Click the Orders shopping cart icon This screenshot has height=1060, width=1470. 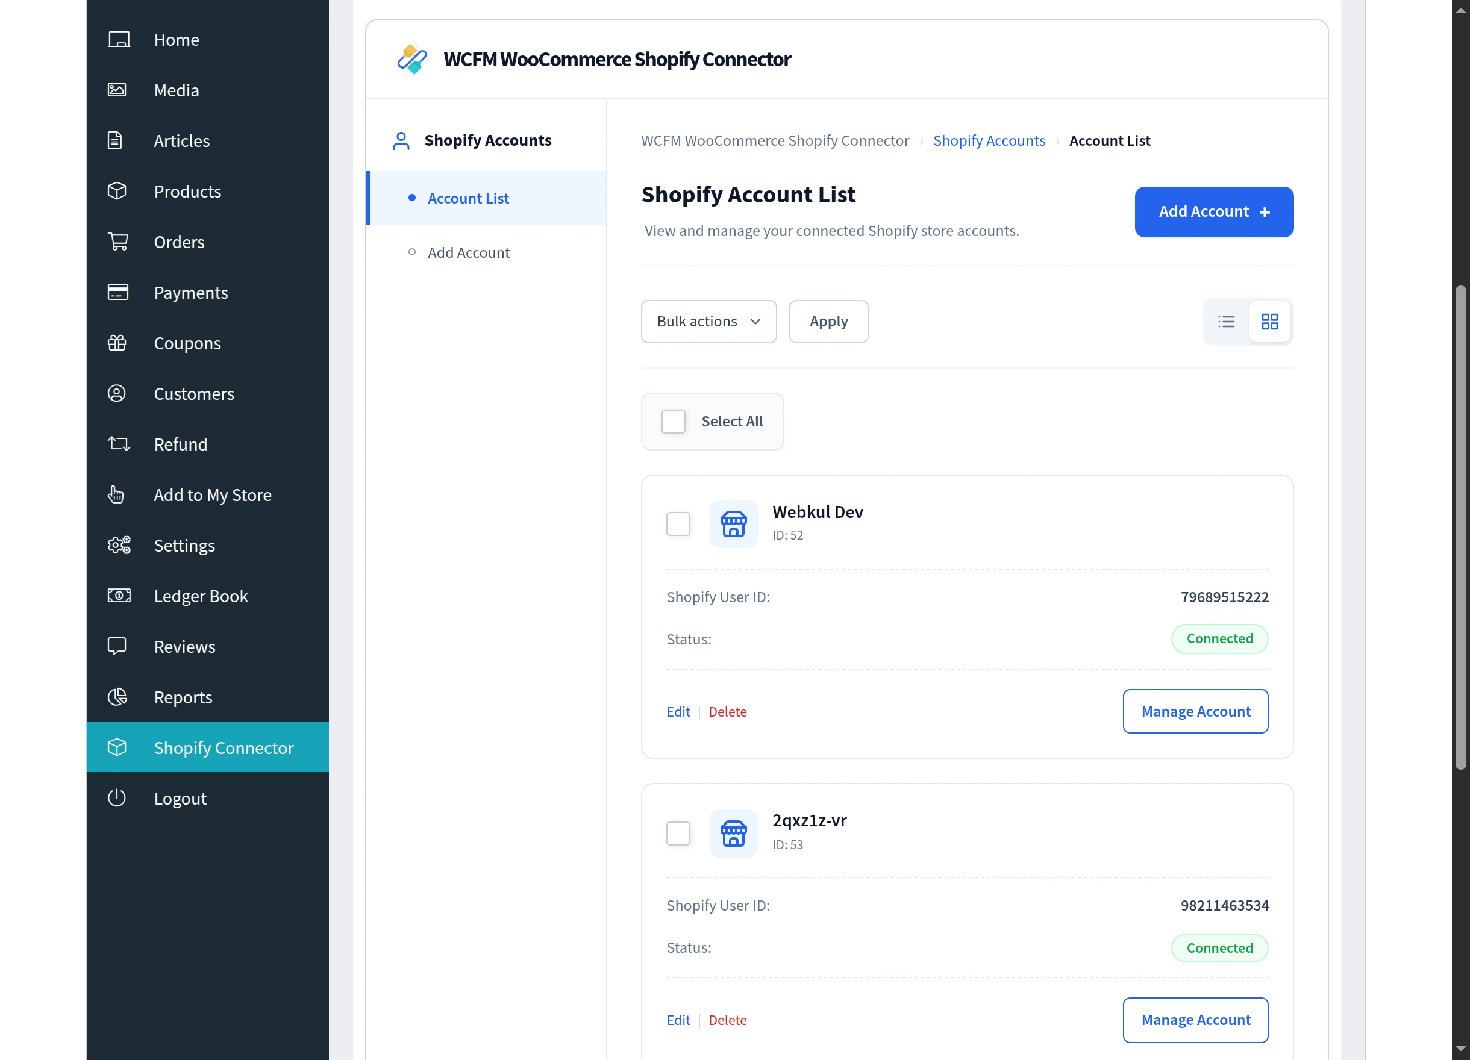tap(118, 242)
